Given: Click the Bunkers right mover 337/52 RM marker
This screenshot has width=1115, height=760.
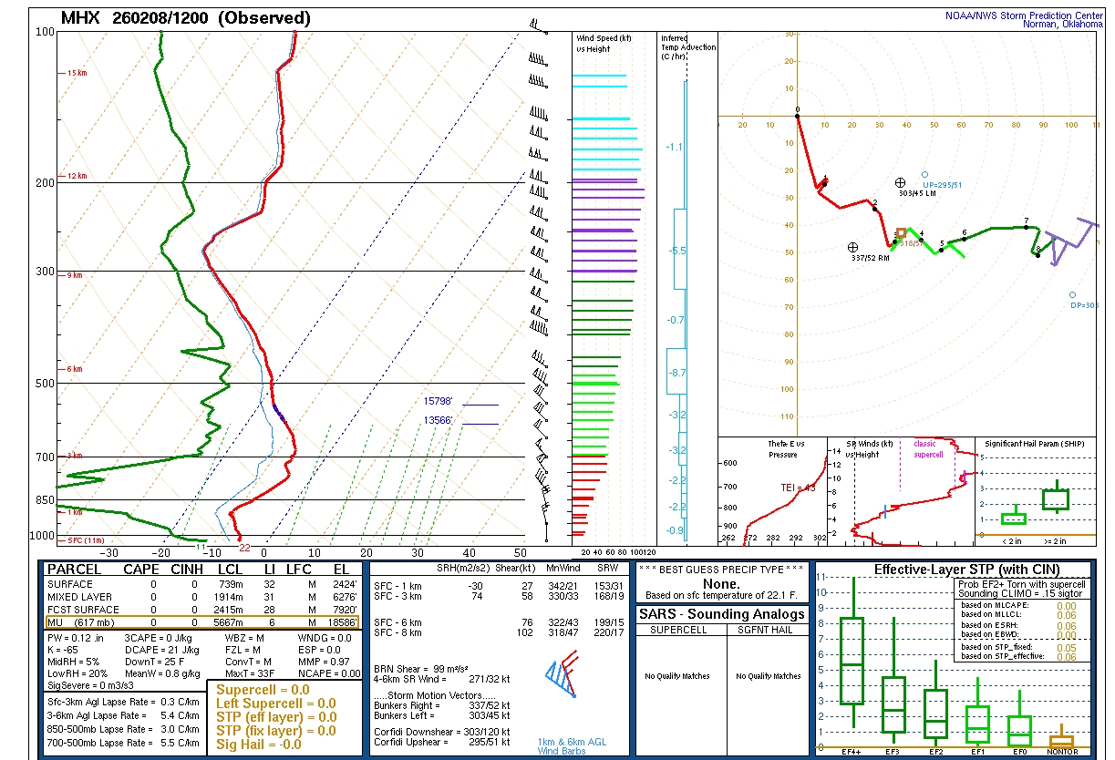Looking at the screenshot, I should pos(852,247).
